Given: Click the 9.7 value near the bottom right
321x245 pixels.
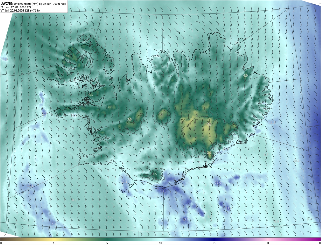Looking at the screenshot, I should pos(309,219).
